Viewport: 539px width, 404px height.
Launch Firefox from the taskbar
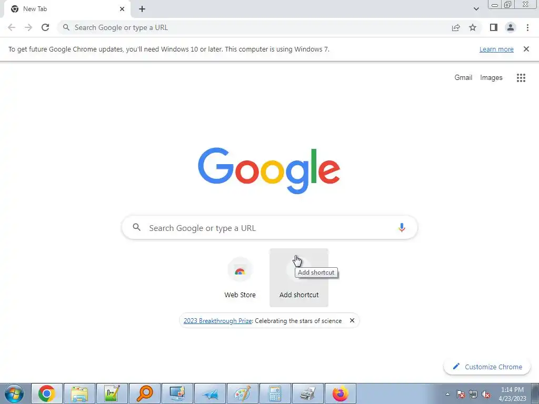(341, 393)
